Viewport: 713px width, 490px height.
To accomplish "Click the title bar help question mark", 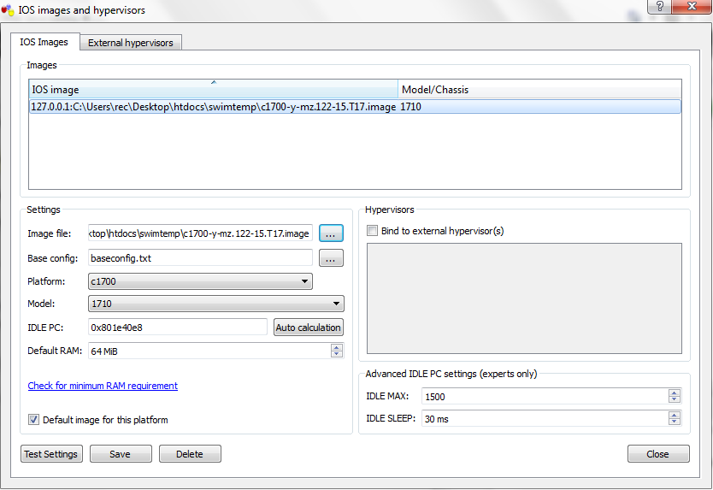I will 659,6.
